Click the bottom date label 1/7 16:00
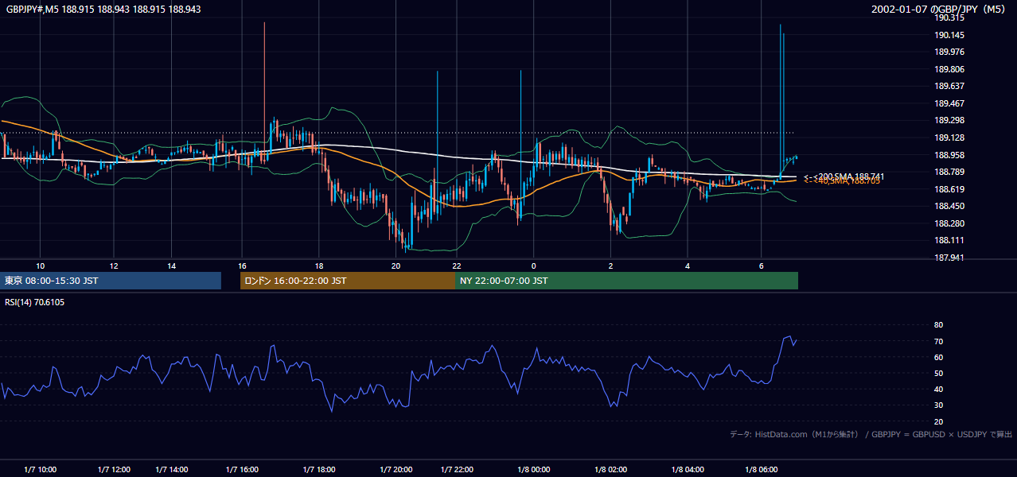The width and height of the screenshot is (1017, 477). pyautogui.click(x=243, y=469)
